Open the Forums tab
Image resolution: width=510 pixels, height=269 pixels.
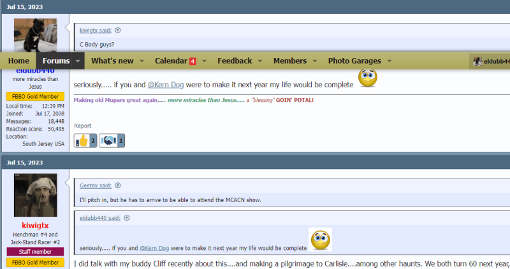point(56,61)
